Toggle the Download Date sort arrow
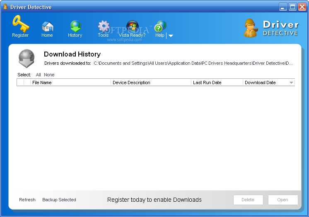 [x=291, y=83]
